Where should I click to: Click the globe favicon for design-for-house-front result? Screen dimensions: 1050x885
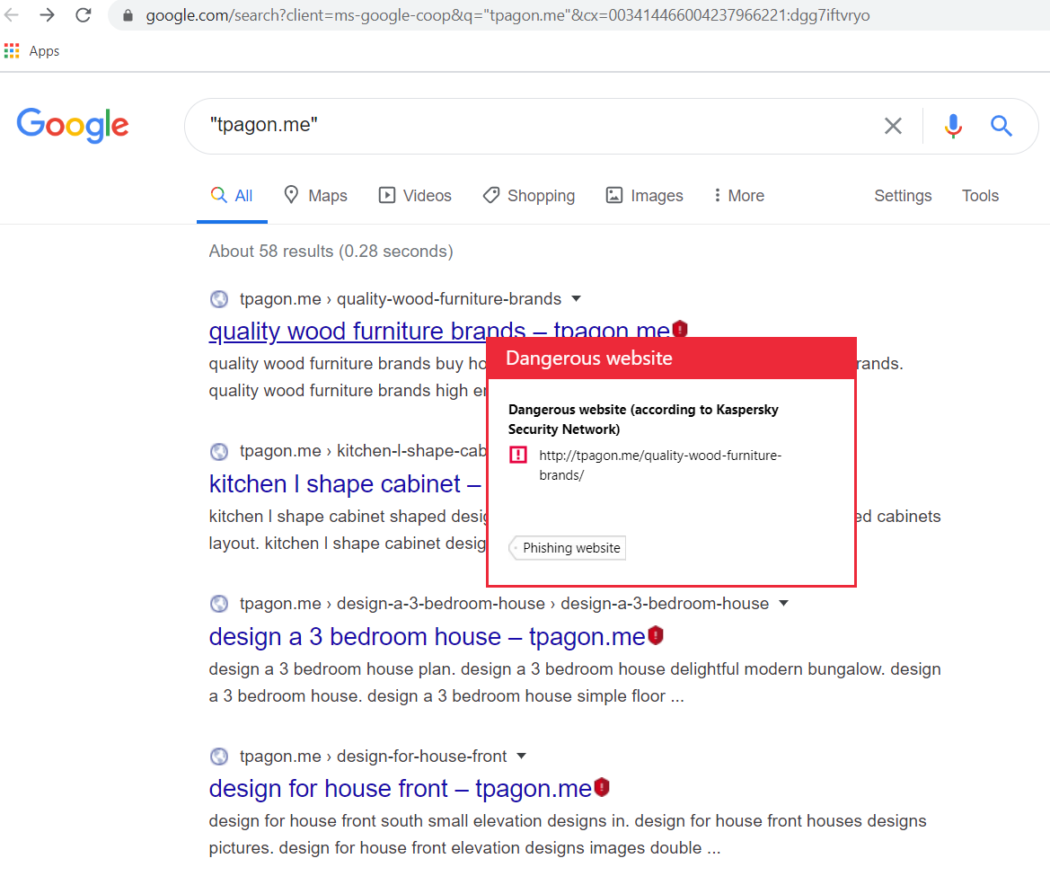[x=219, y=757]
